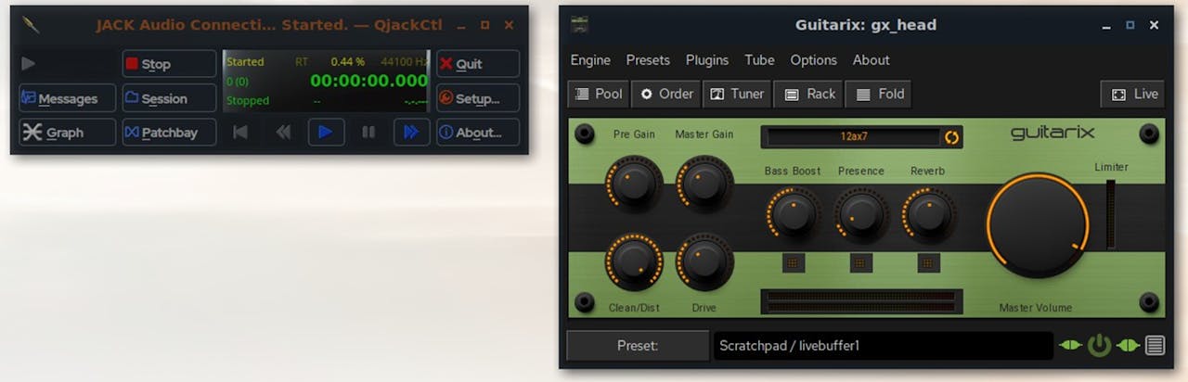Screen dimensions: 1188x382
Task: Toggle the Tuner button in Guitarix
Action: pos(738,94)
